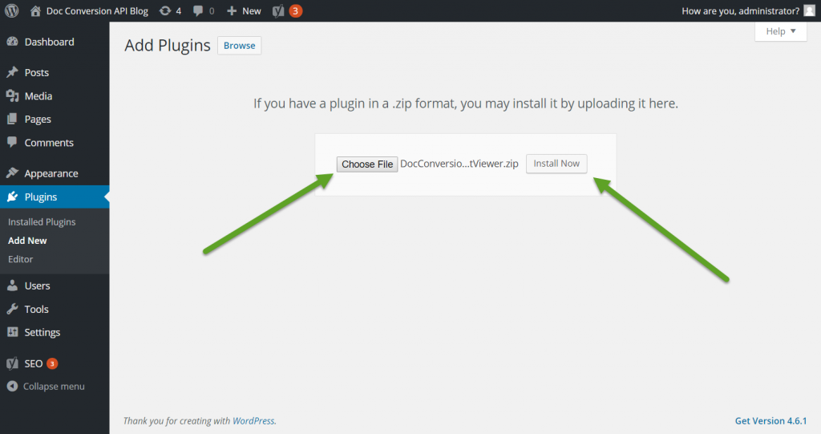
Task: Open updates via circular arrows icon
Action: click(165, 10)
